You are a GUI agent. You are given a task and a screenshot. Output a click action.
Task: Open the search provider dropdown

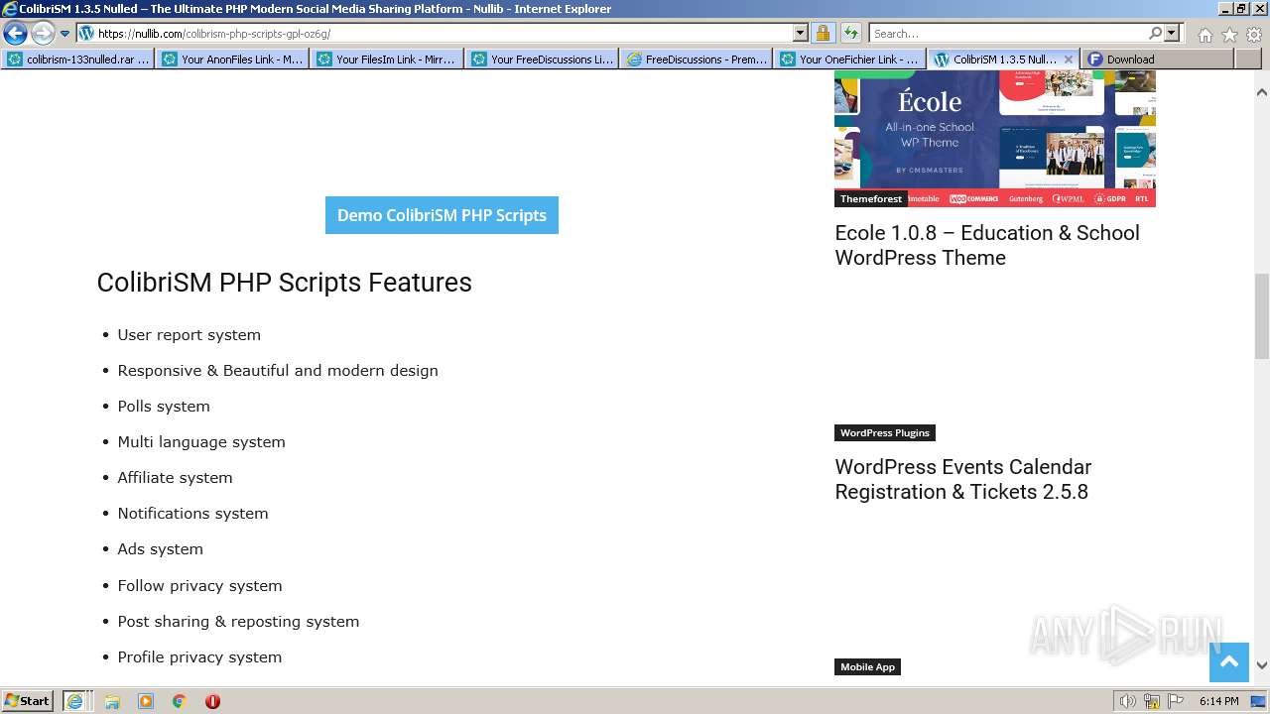click(x=1172, y=33)
